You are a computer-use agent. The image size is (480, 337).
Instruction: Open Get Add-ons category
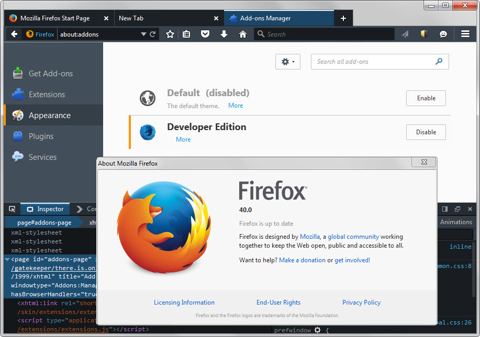click(x=53, y=74)
